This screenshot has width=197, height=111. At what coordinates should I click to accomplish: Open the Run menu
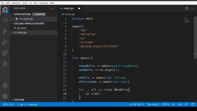[35, 3]
